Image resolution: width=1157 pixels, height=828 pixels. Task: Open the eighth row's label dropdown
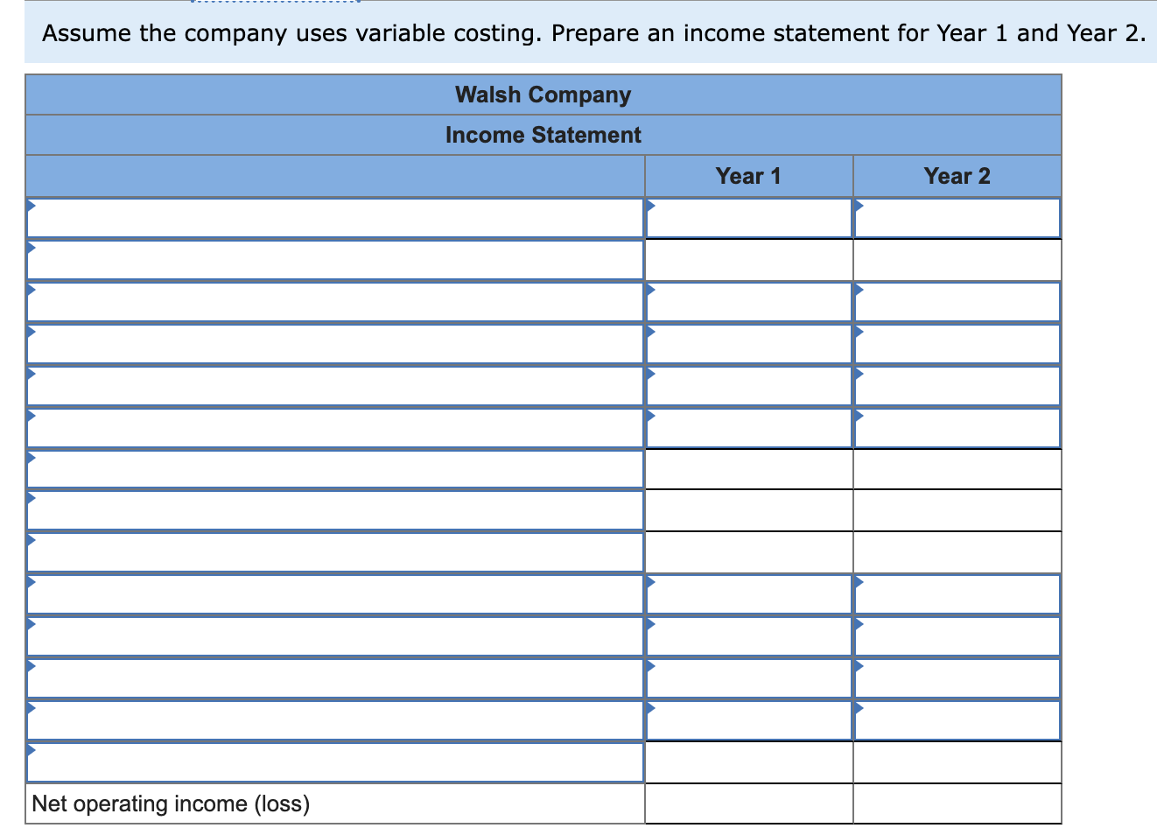coord(335,512)
